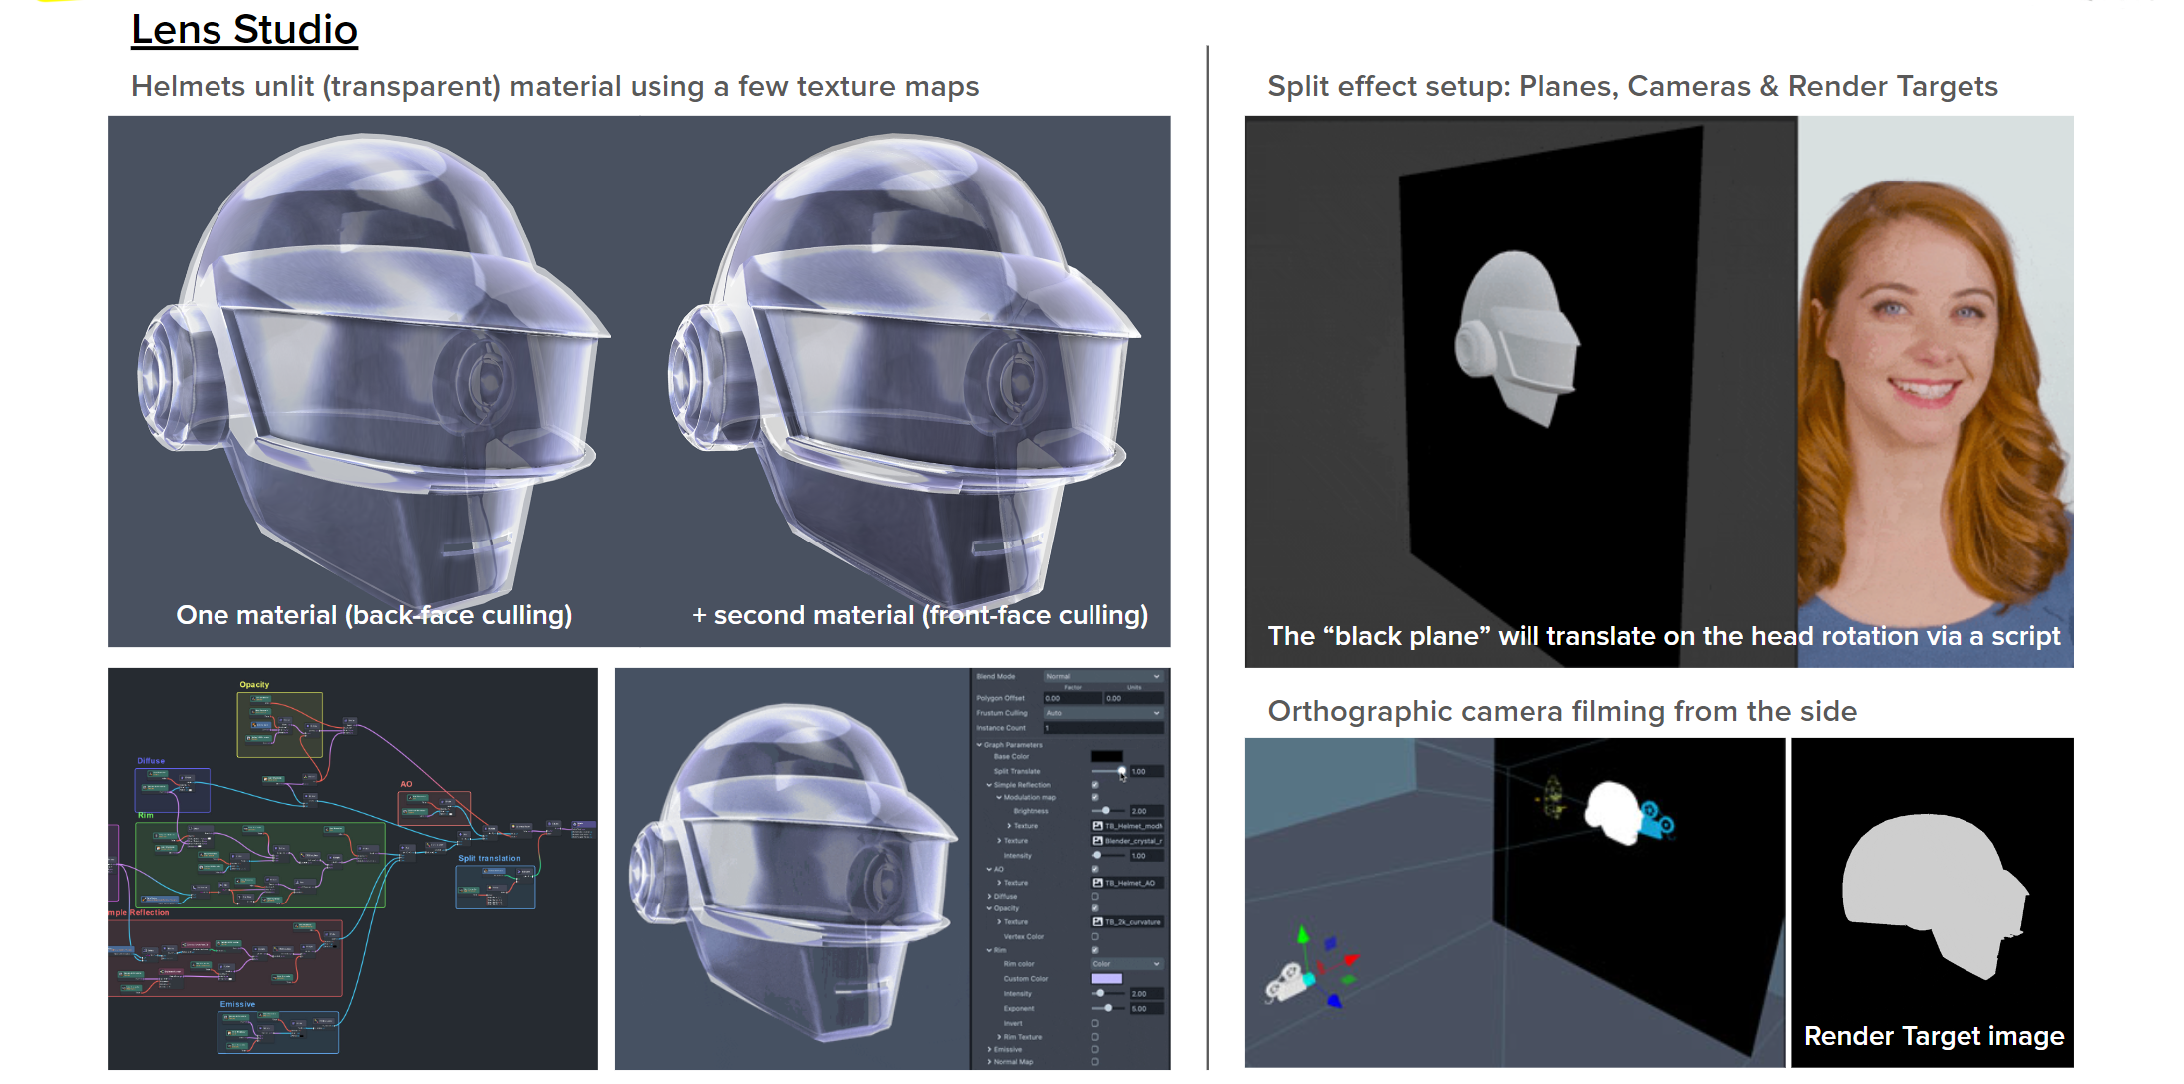2184x1084 pixels.
Task: Click the TB_2k_curvature texture field
Action: 1128,922
